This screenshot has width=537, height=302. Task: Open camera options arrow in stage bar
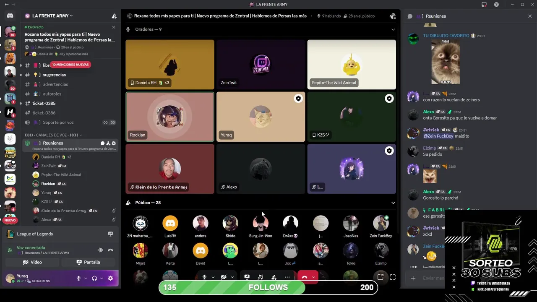(232, 277)
